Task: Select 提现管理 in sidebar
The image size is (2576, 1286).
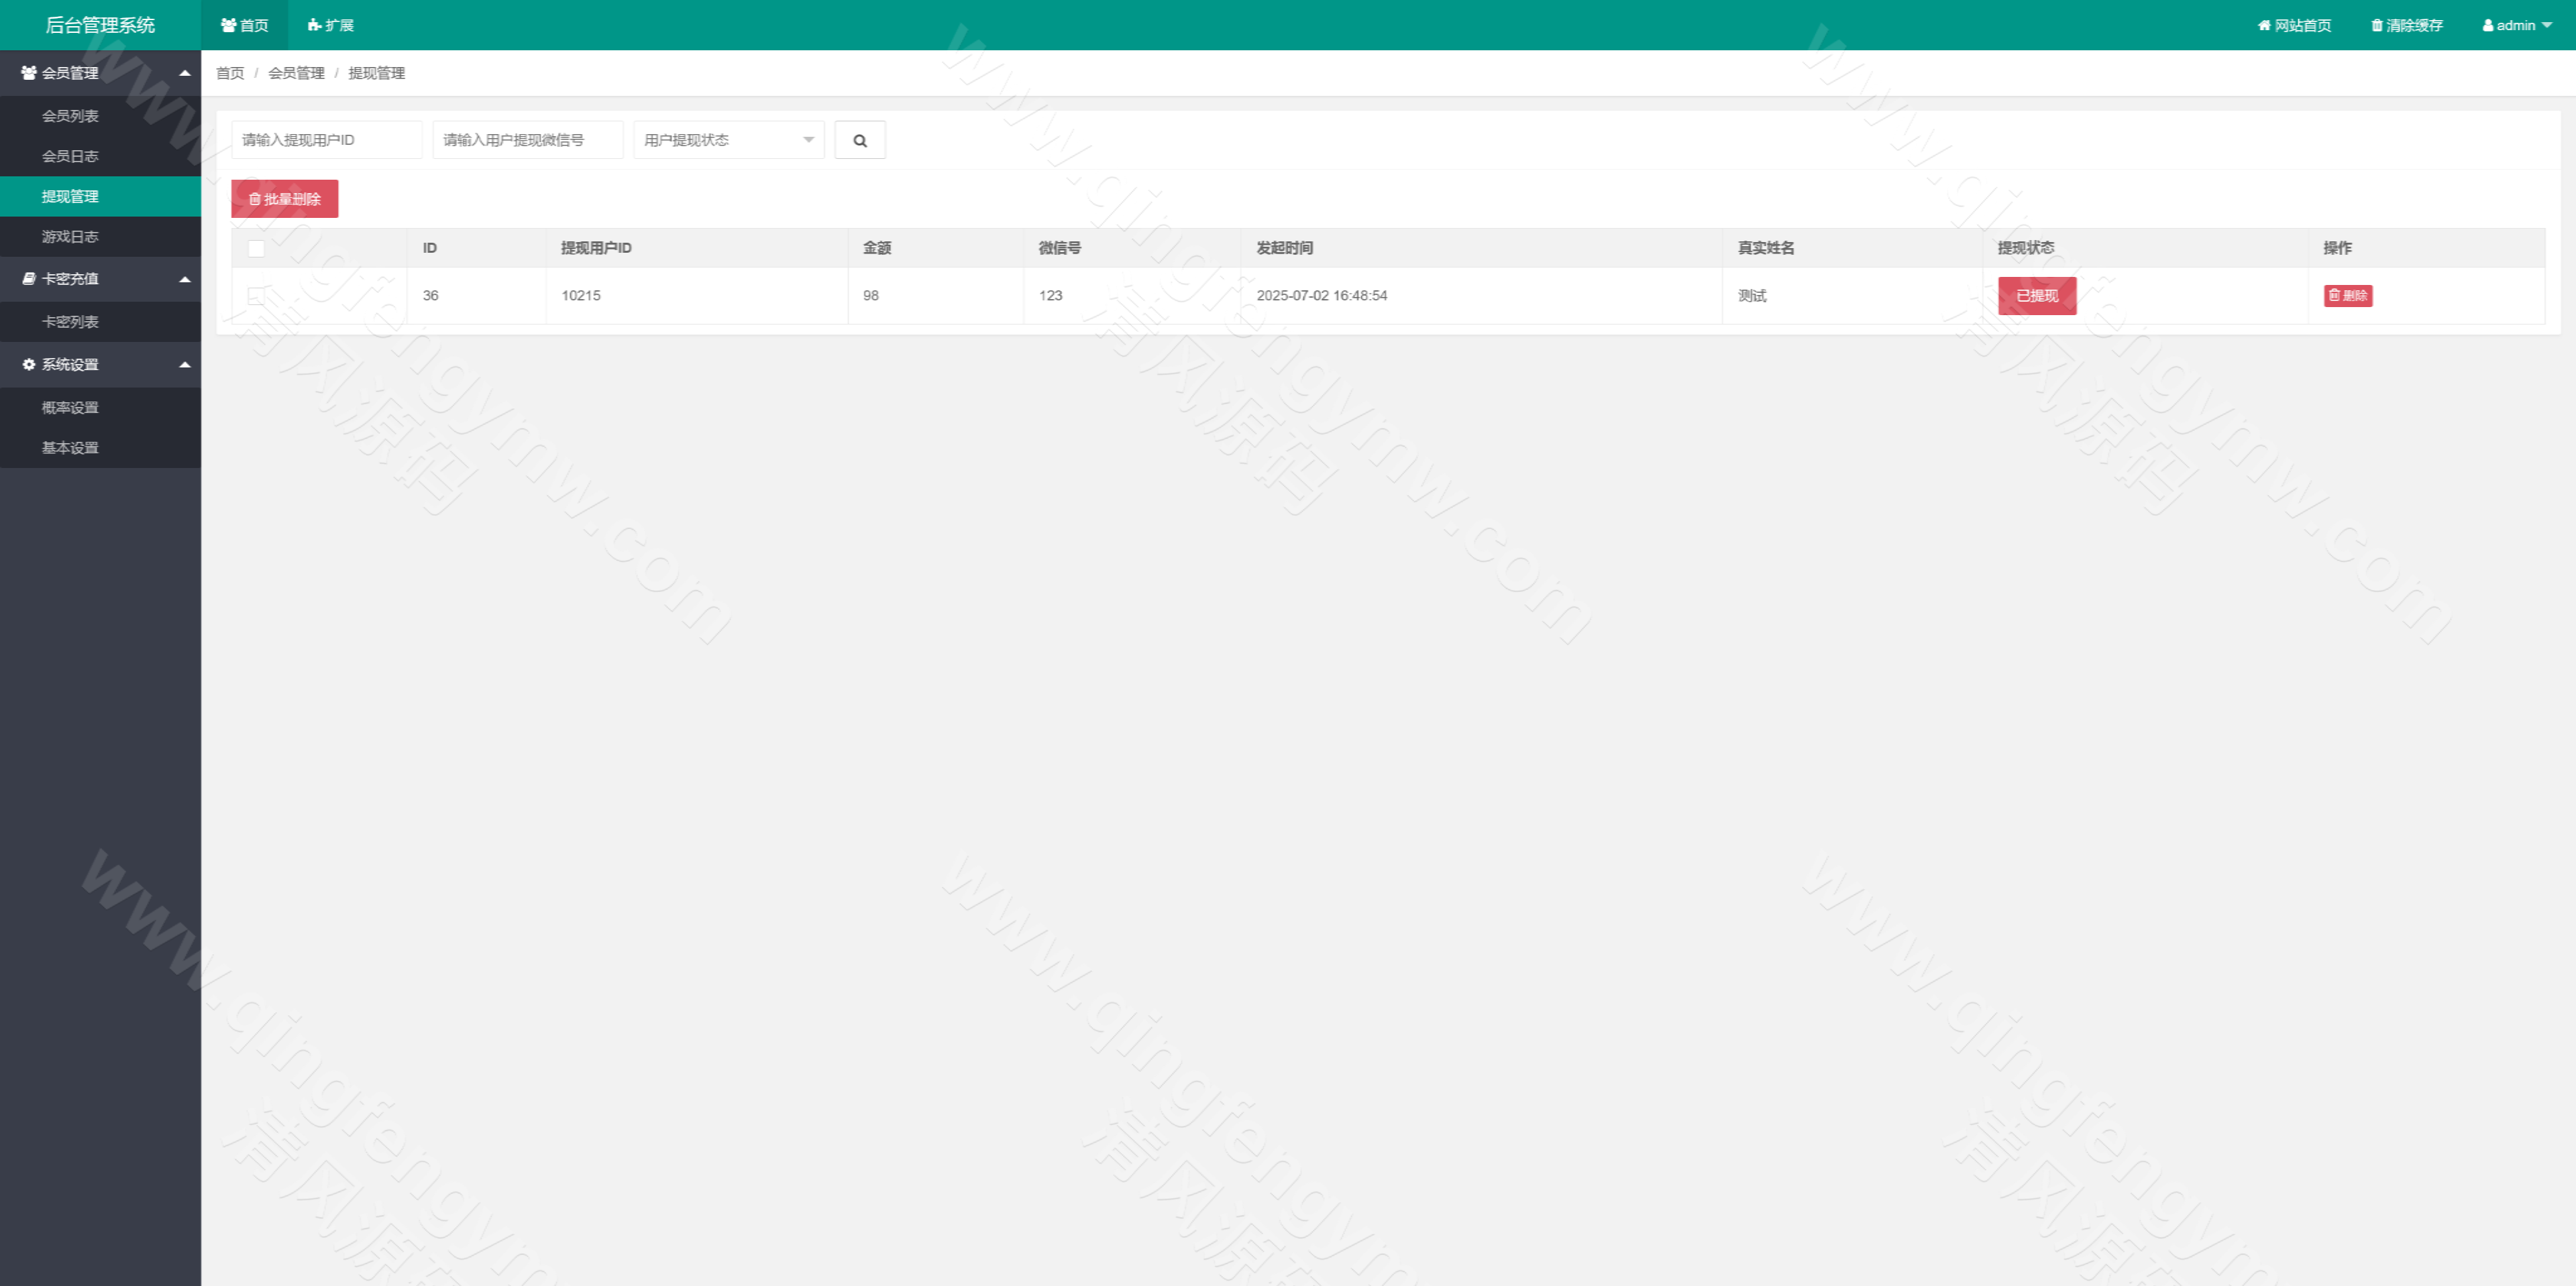Action: point(100,196)
